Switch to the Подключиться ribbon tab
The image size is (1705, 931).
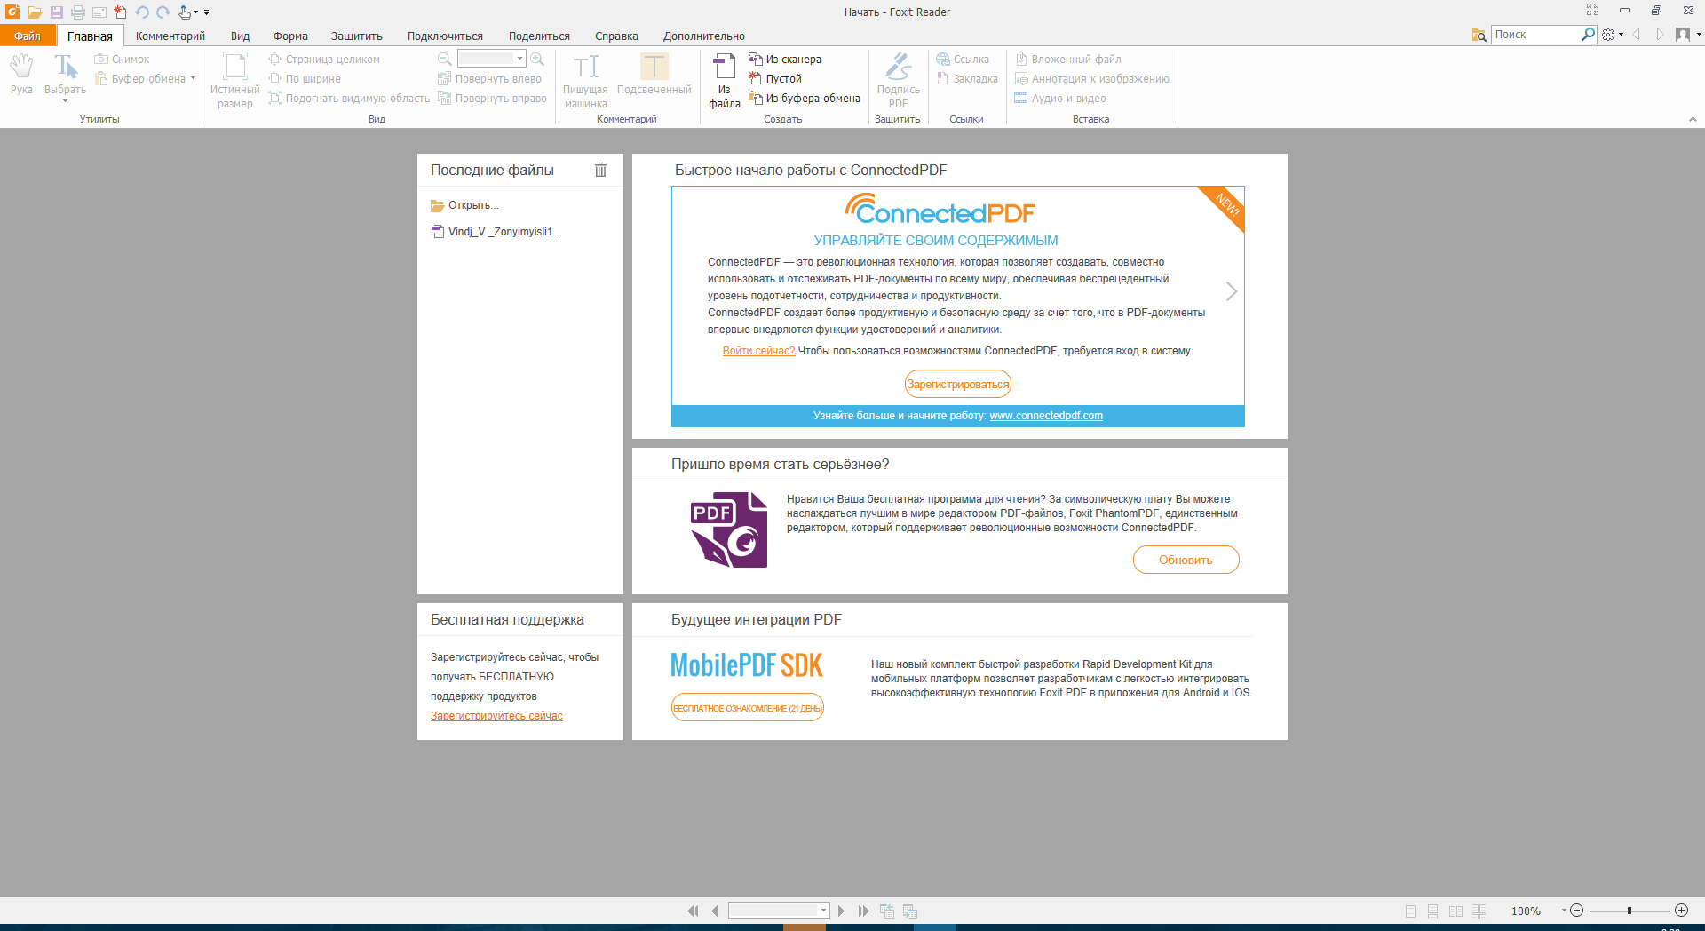[x=445, y=36]
